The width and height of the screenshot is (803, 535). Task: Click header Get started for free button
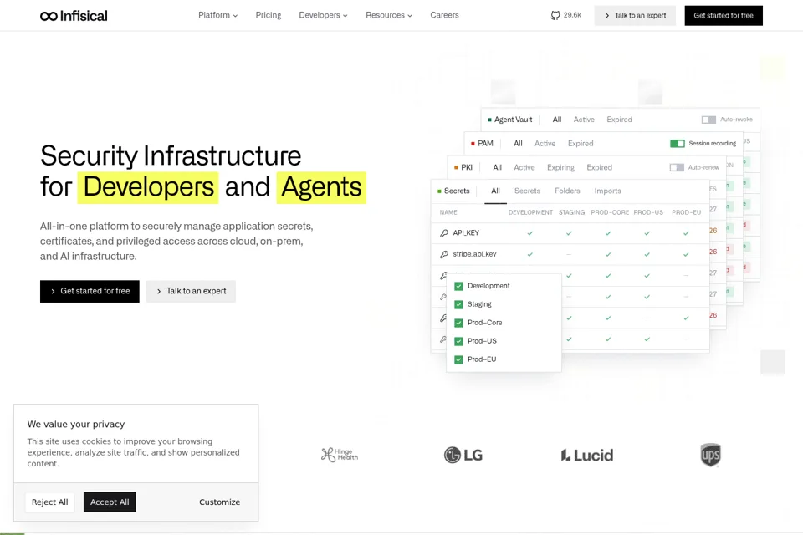[x=724, y=15]
